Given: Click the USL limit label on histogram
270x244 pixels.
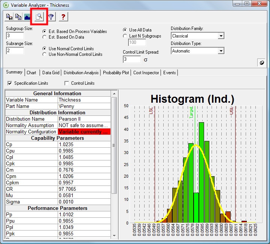Looking at the screenshot, I should (x=231, y=111).
